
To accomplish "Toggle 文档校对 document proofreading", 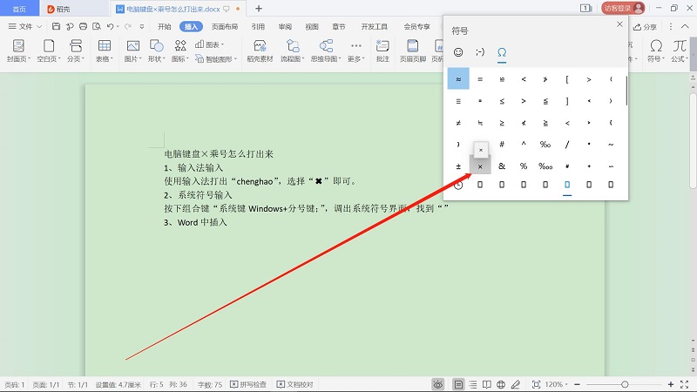I will coord(294,384).
